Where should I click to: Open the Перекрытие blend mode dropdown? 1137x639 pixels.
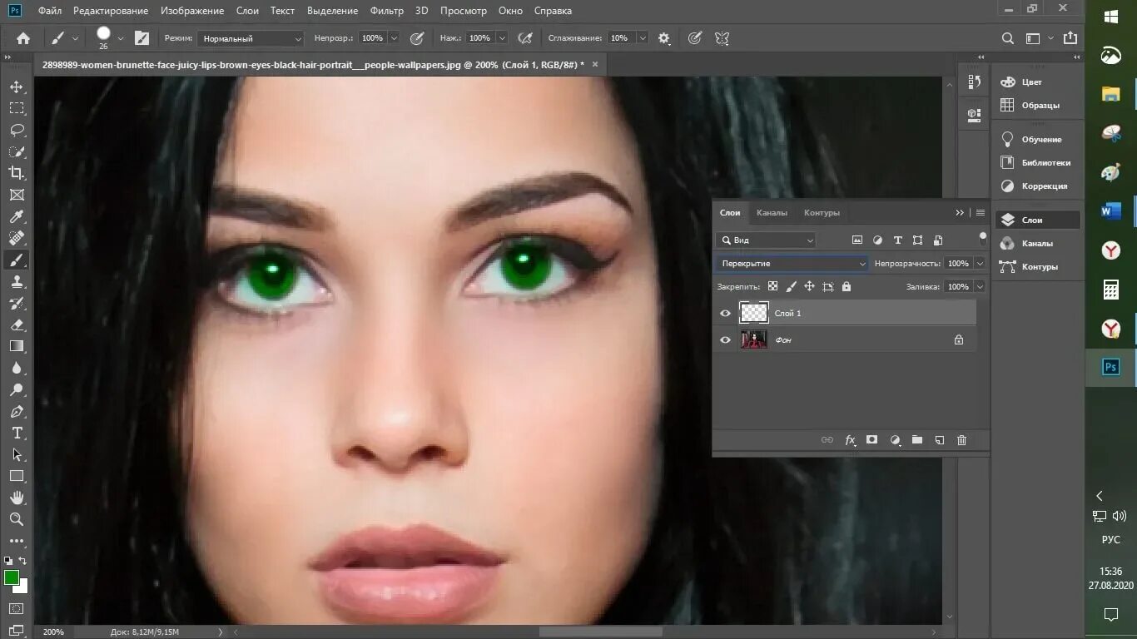click(792, 264)
